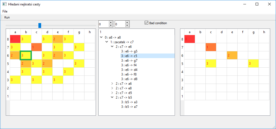Viewport: 276px width, 129px height.
Task: Click orange c7 cell in right board
Action: point(211,47)
